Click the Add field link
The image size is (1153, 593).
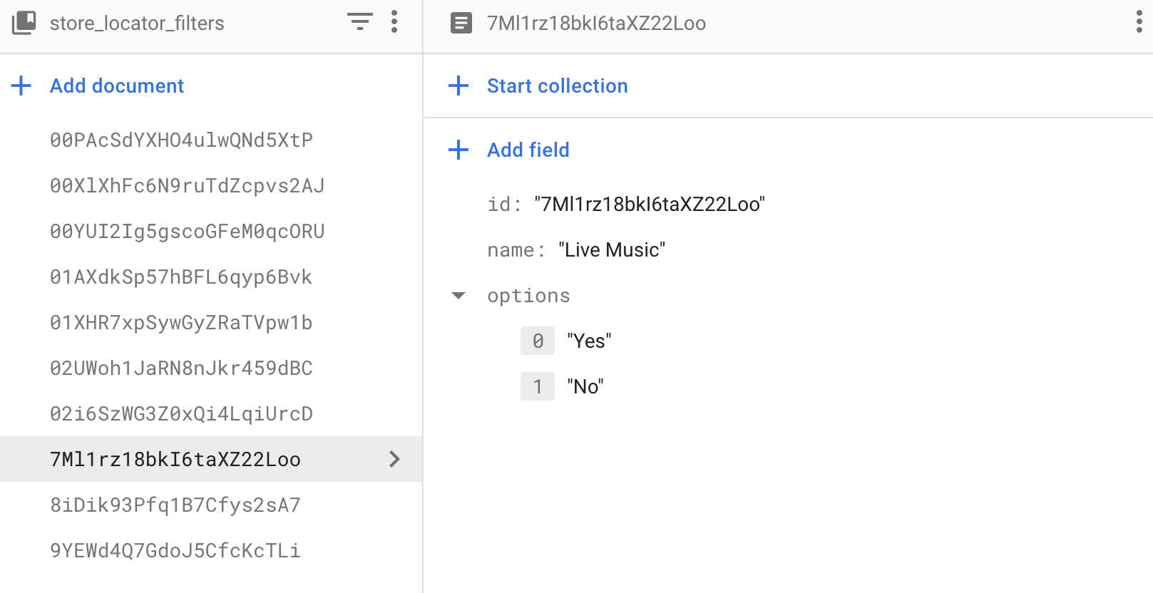pos(528,150)
